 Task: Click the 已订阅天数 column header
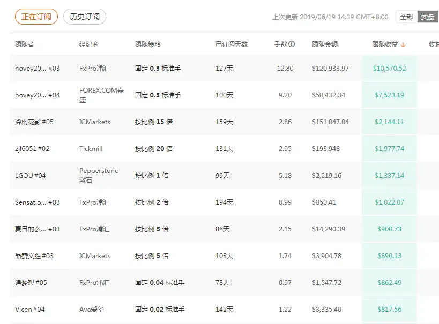pyautogui.click(x=232, y=44)
